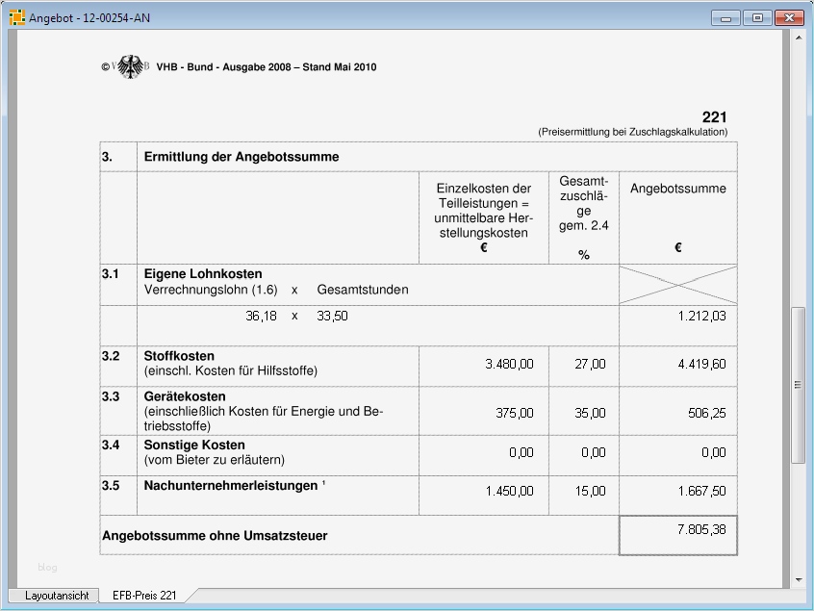
Task: Click the form number 221
Action: point(714,117)
